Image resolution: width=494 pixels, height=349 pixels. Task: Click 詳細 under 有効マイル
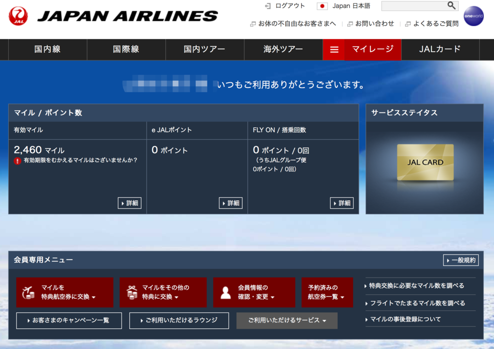tap(129, 203)
